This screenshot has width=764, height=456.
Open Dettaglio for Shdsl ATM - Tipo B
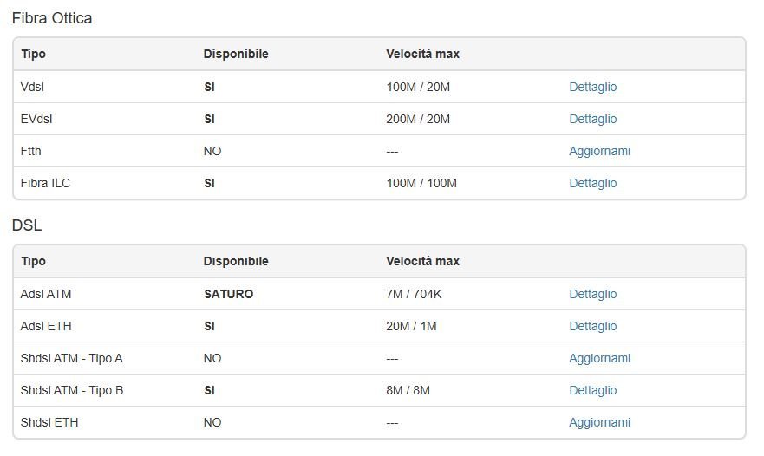point(592,390)
